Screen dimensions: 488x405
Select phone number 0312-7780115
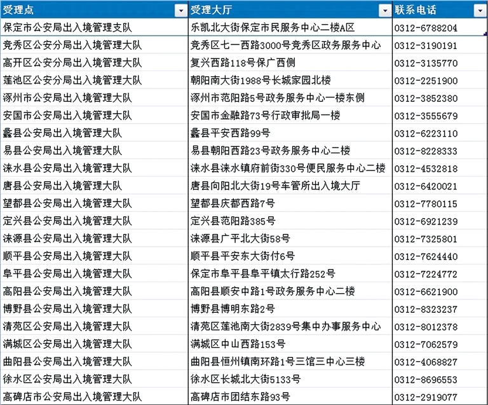426,204
